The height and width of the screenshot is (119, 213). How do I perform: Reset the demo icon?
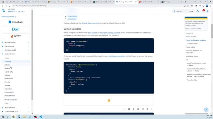tap(147, 109)
